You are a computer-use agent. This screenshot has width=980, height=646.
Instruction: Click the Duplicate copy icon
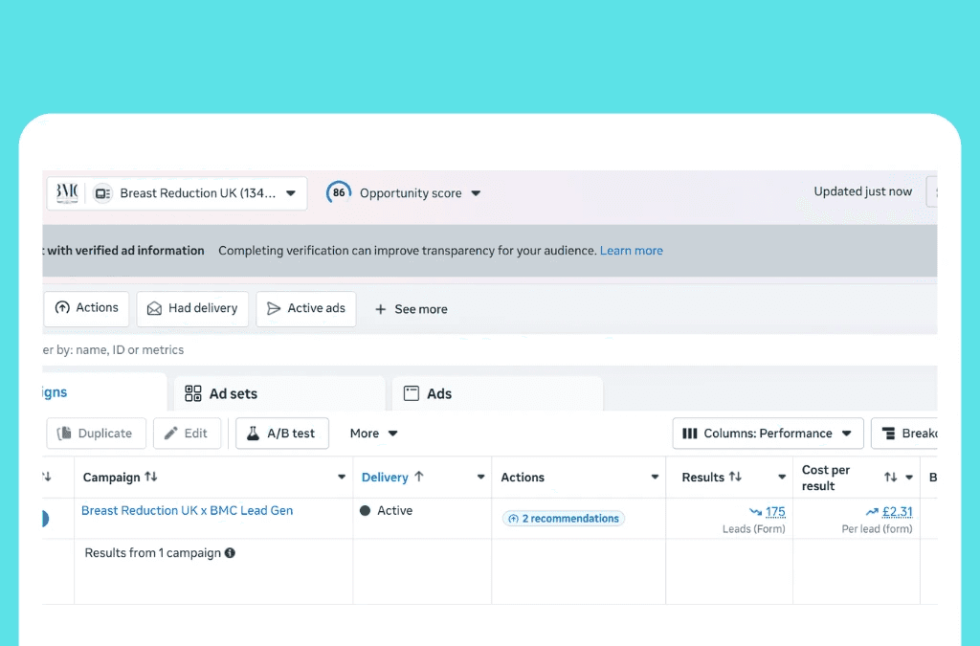pyautogui.click(x=64, y=434)
